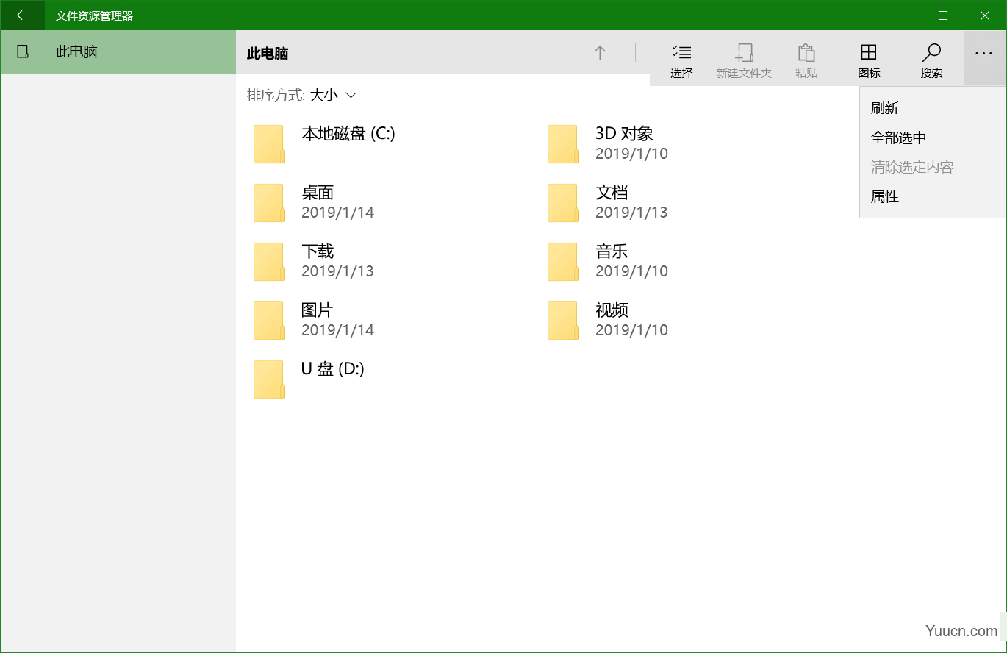
Task: Minimize the 文件资源管理器 window
Action: click(900, 15)
